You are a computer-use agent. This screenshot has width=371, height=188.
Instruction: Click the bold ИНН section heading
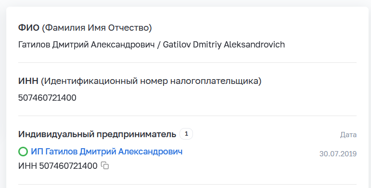pyautogui.click(x=28, y=81)
